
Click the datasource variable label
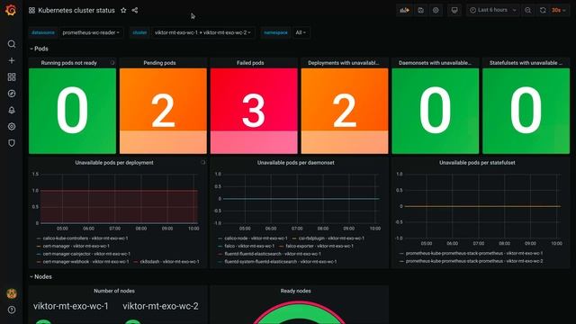(x=43, y=32)
